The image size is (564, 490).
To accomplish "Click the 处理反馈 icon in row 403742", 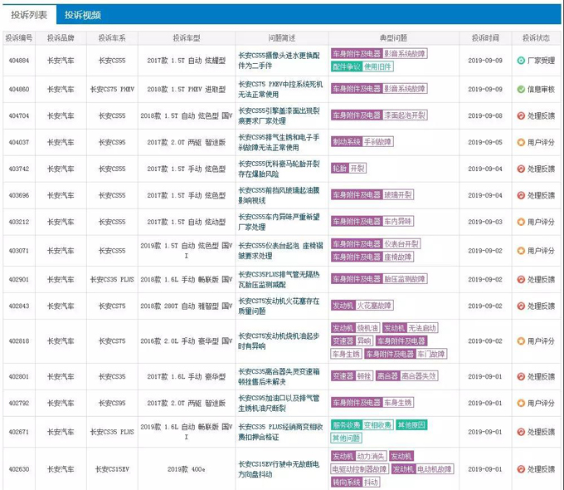I will tap(521, 169).
